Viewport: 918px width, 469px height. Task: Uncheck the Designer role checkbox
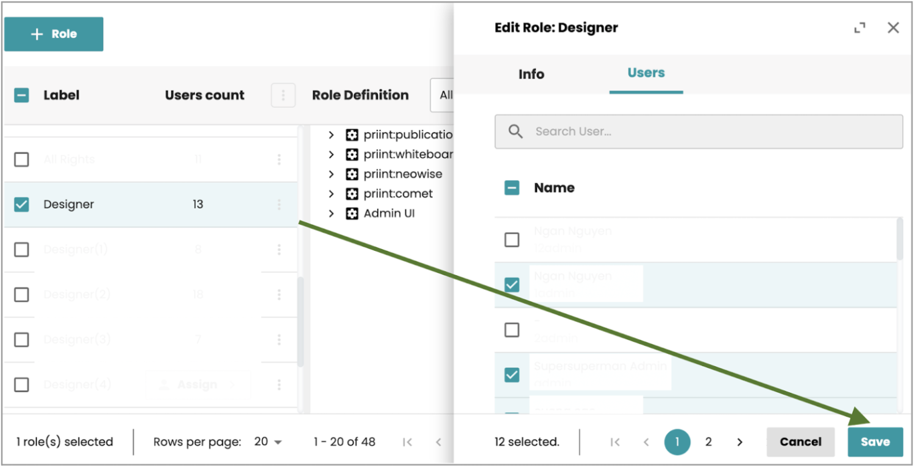point(21,205)
